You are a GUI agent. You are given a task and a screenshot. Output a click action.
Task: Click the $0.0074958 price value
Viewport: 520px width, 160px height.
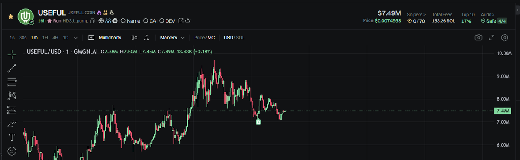pos(388,21)
